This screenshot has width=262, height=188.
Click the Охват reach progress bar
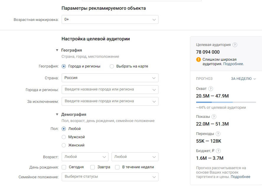tap(226, 102)
